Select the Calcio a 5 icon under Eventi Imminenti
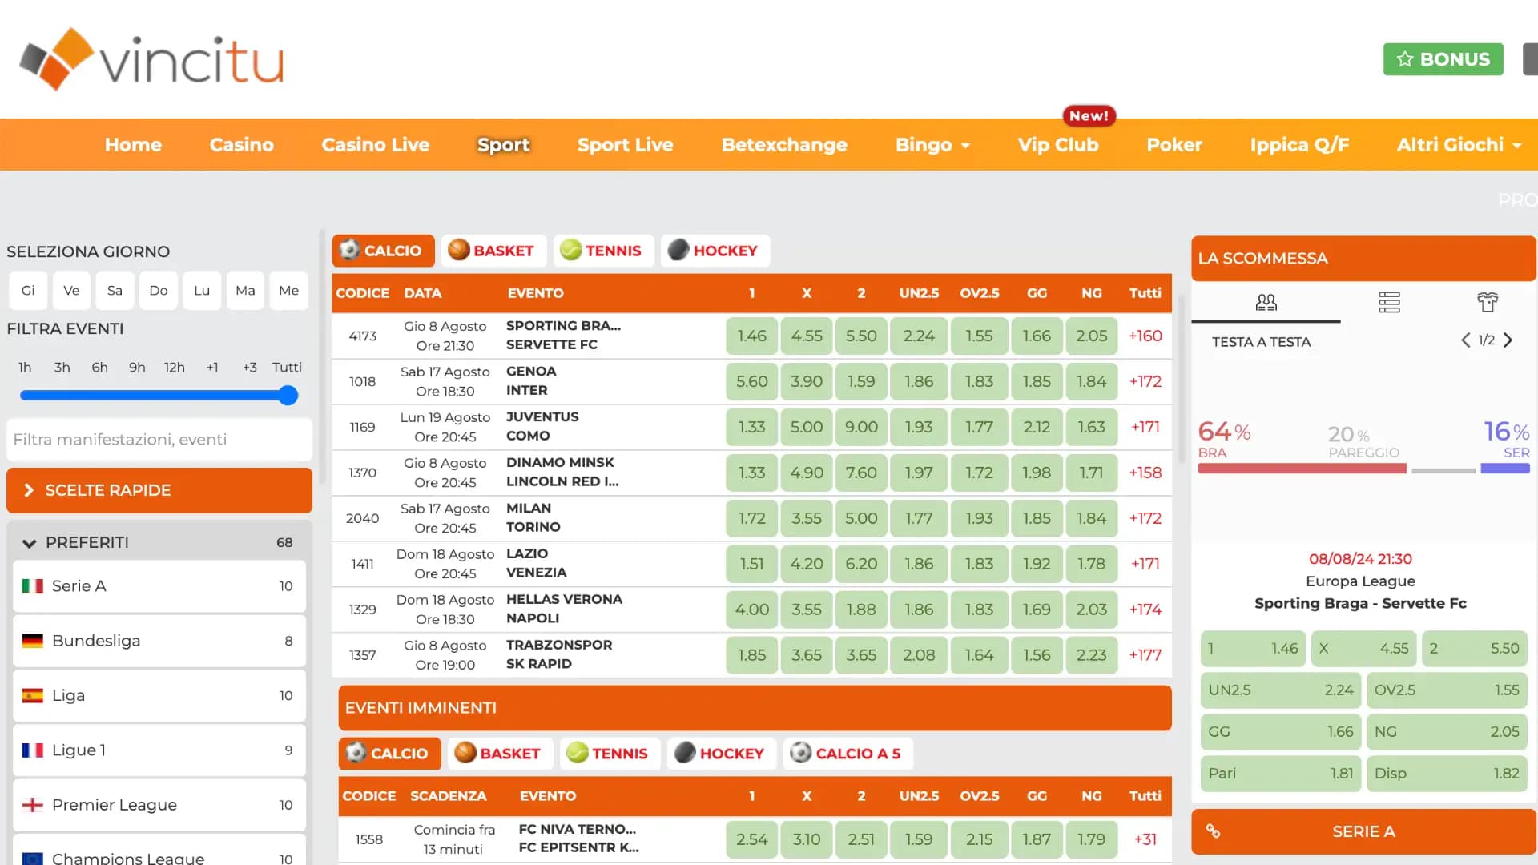Screen dimensions: 1538x865 tap(799, 753)
